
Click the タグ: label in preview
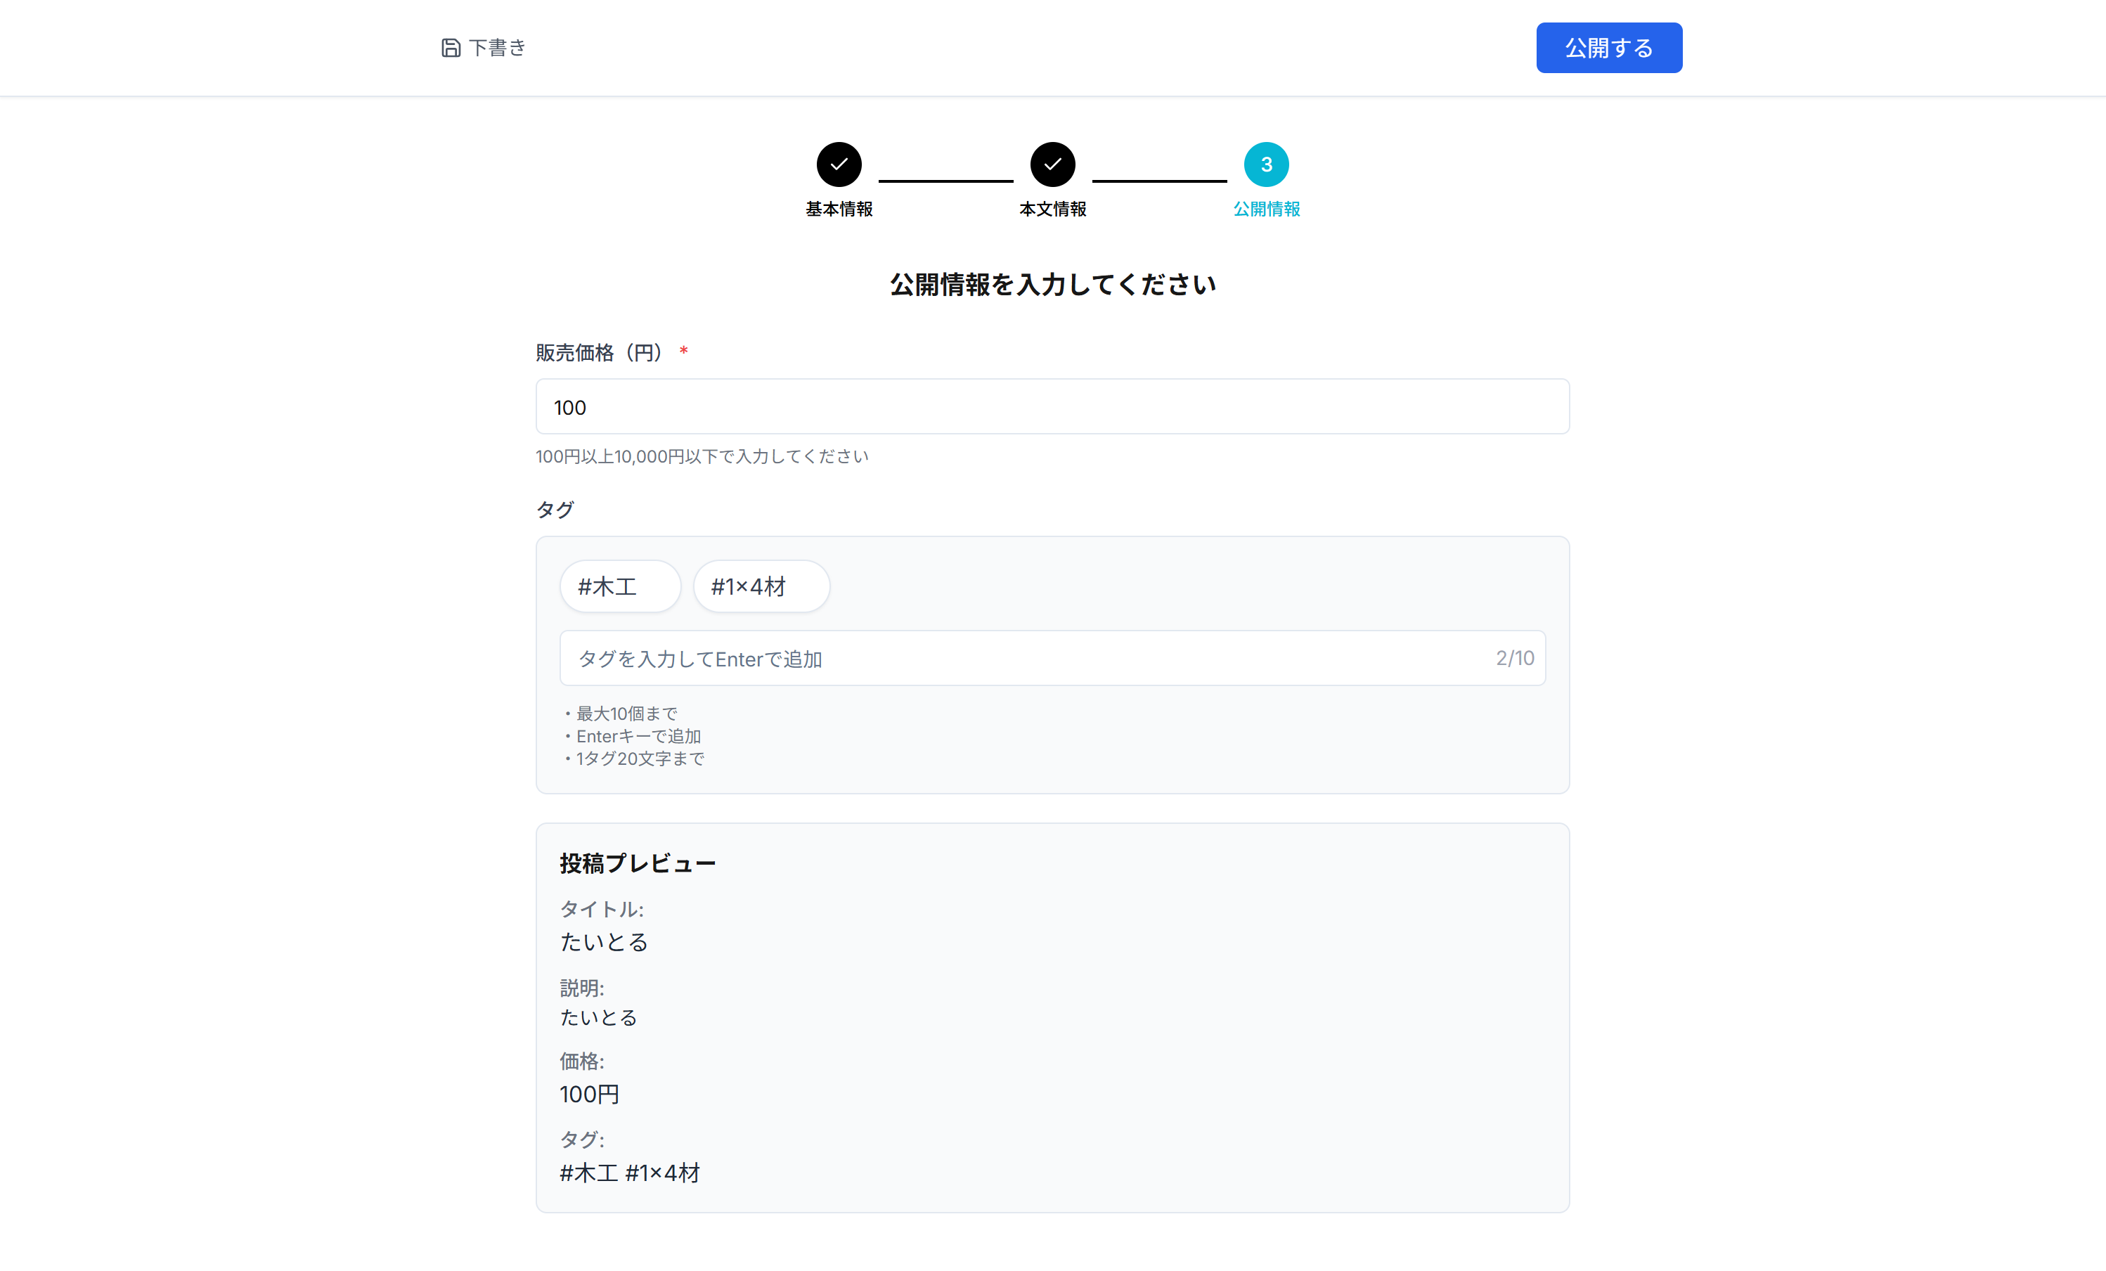pos(581,1140)
